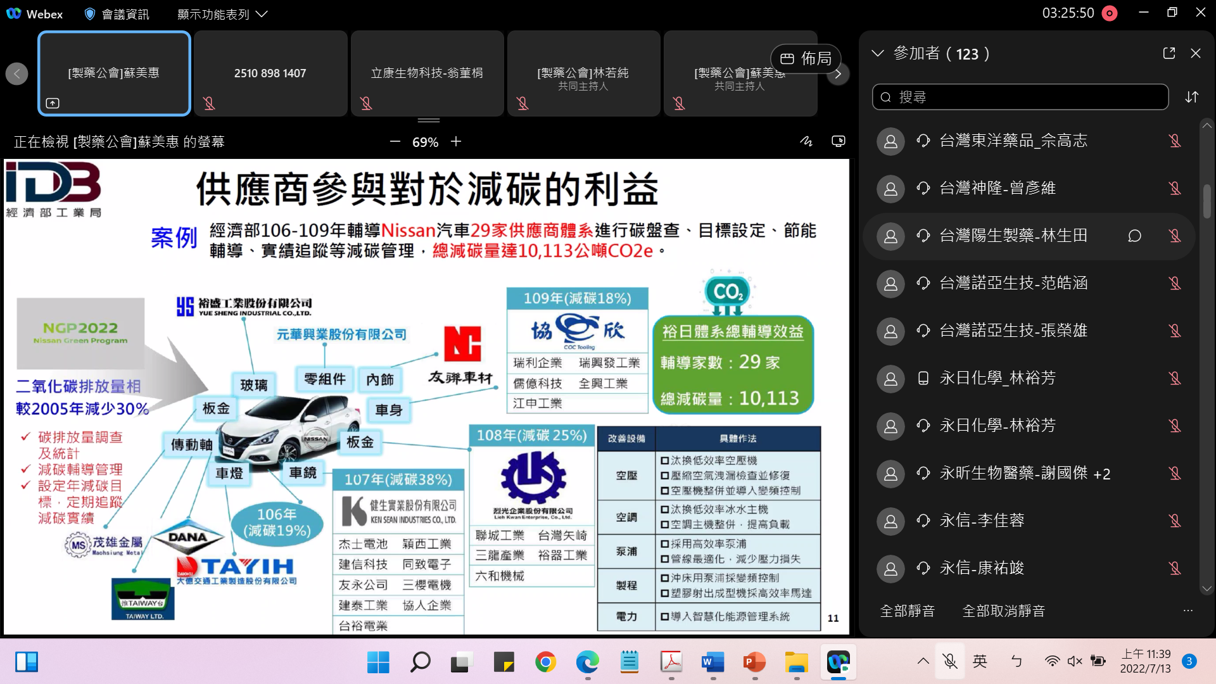This screenshot has height=684, width=1216.
Task: Toggle mute for 永信-李佳蓉
Action: pyautogui.click(x=1175, y=521)
